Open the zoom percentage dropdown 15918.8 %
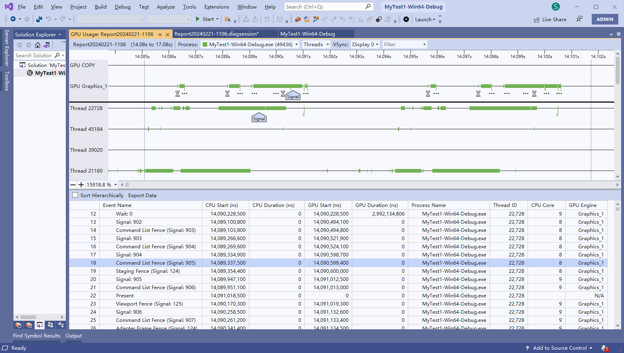This screenshot has width=624, height=353. point(116,185)
